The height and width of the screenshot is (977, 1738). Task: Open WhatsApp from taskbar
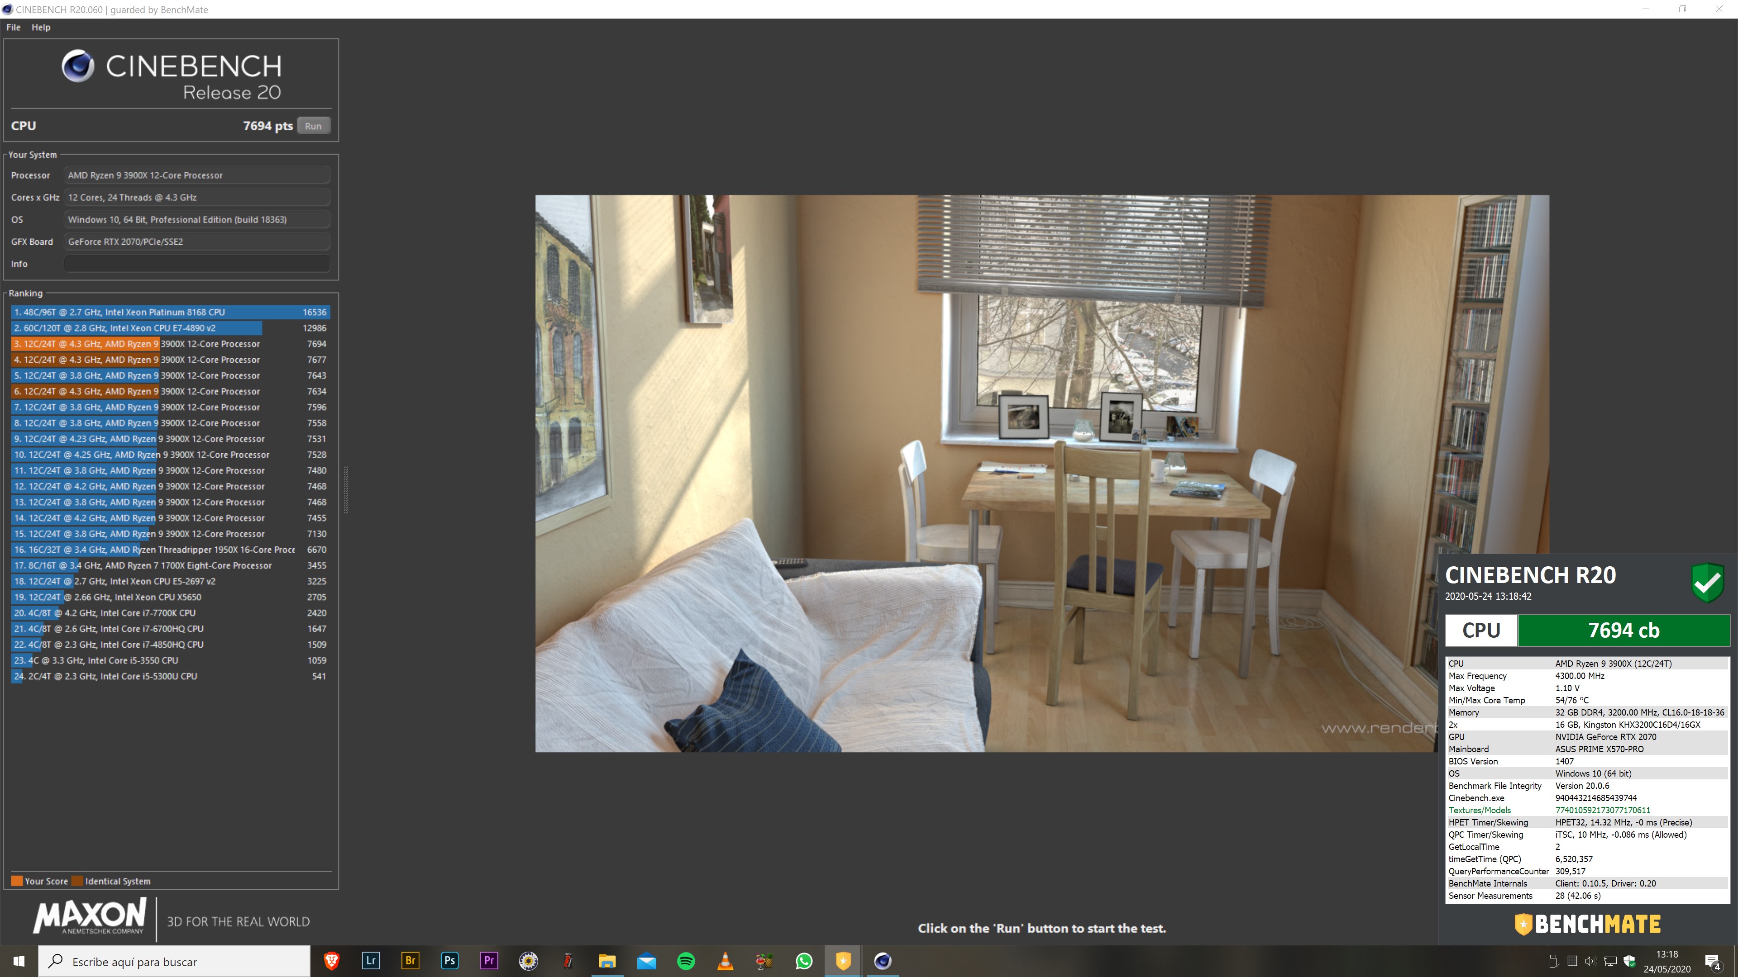pyautogui.click(x=803, y=961)
